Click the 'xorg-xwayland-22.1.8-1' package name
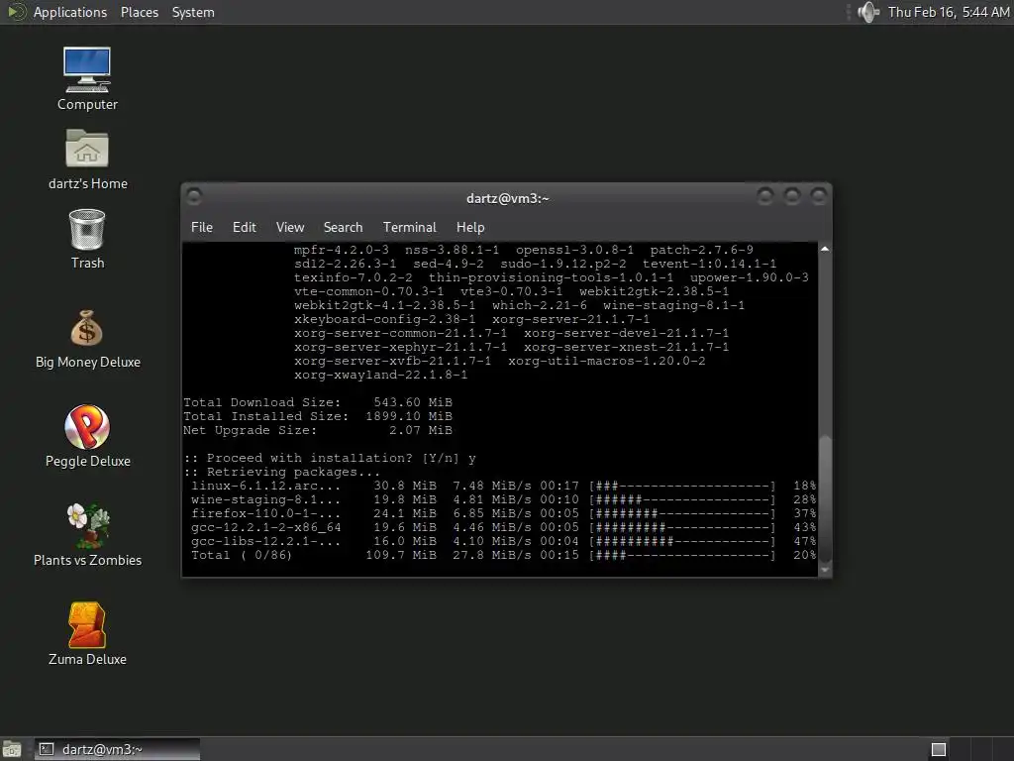Screen dimensions: 1014x761 coord(380,375)
